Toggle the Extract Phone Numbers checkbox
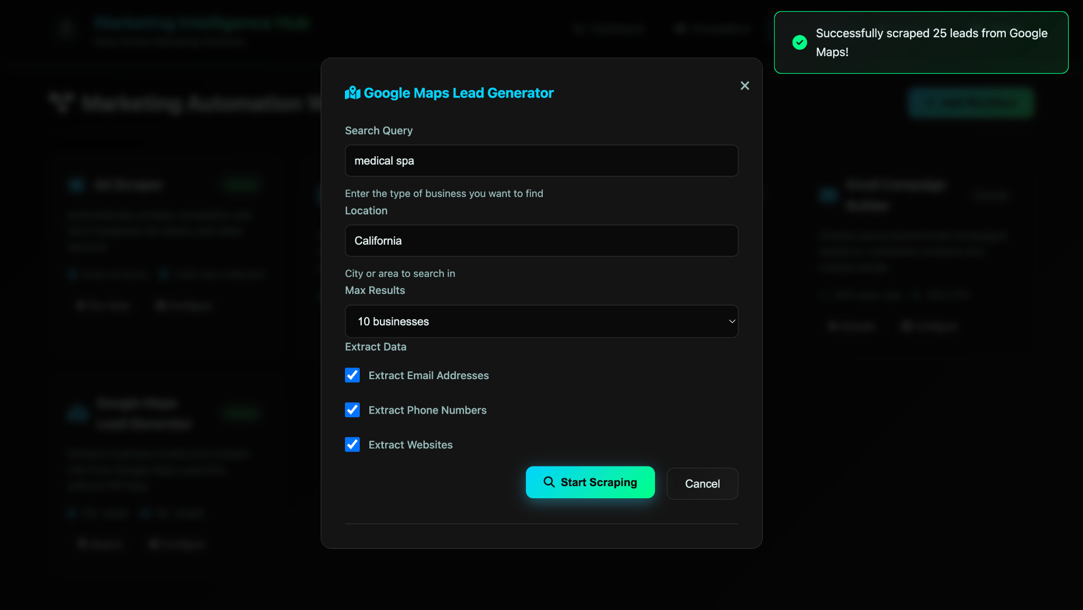This screenshot has height=610, width=1083. click(x=352, y=410)
